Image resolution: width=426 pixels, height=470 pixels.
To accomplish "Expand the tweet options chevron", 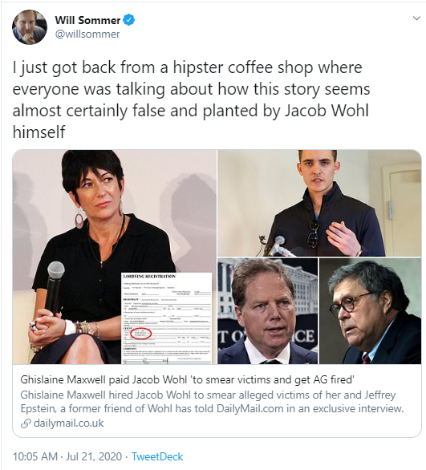I will [x=416, y=18].
